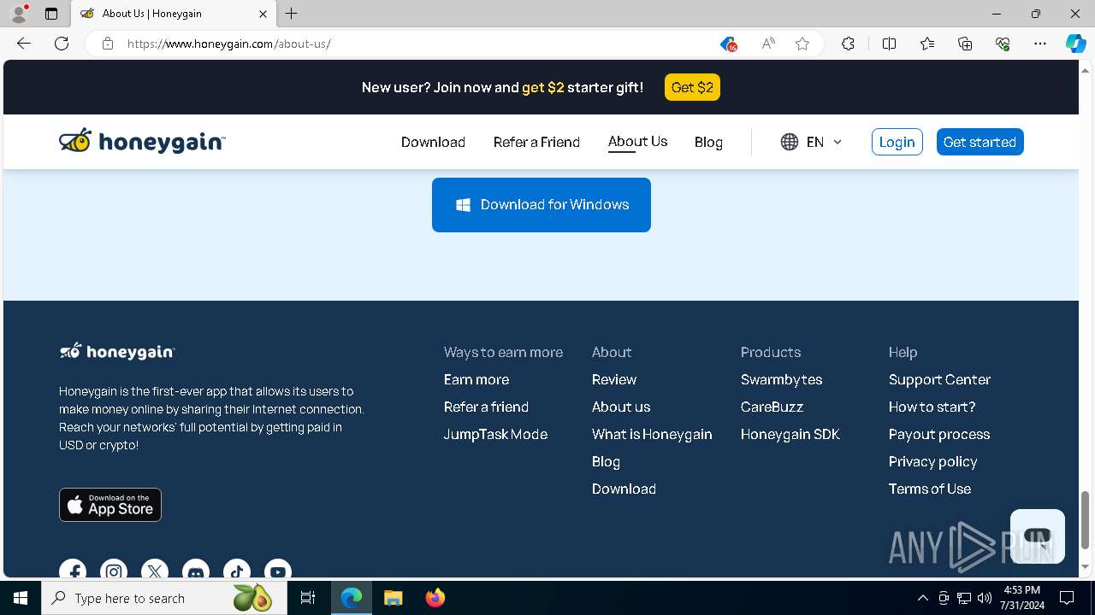Open a new tab with plus button
Screen dimensions: 1095x615
(x=292, y=14)
